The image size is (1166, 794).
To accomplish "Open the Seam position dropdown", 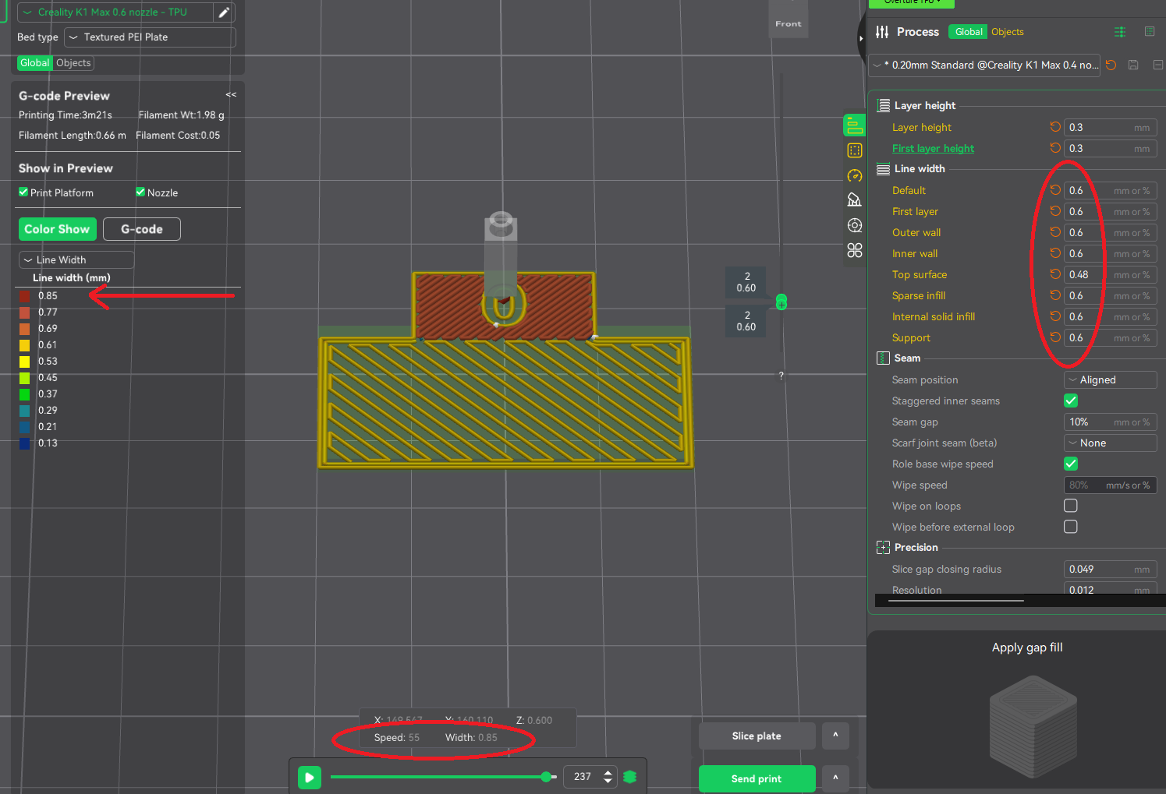I will (1110, 379).
